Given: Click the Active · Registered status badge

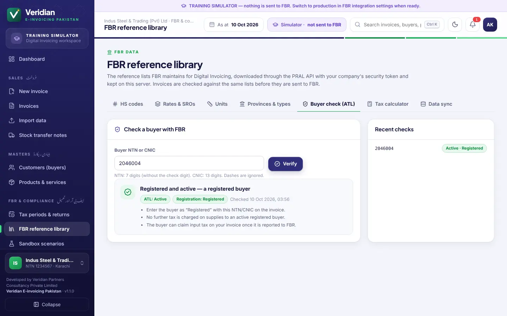Looking at the screenshot, I should coord(464,148).
